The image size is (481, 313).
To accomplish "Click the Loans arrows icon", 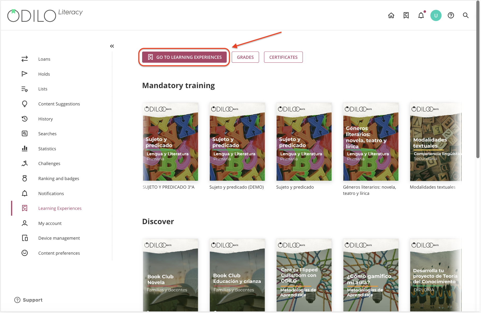I will point(25,59).
